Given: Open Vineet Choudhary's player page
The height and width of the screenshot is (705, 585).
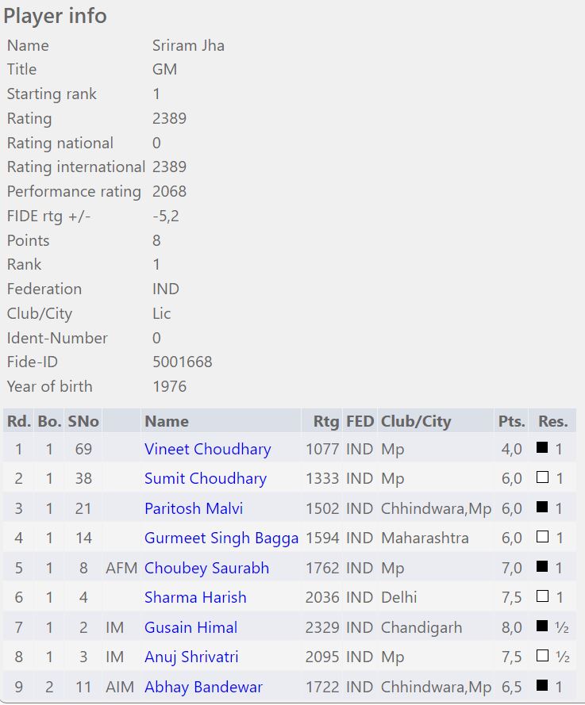Looking at the screenshot, I should coord(207,449).
